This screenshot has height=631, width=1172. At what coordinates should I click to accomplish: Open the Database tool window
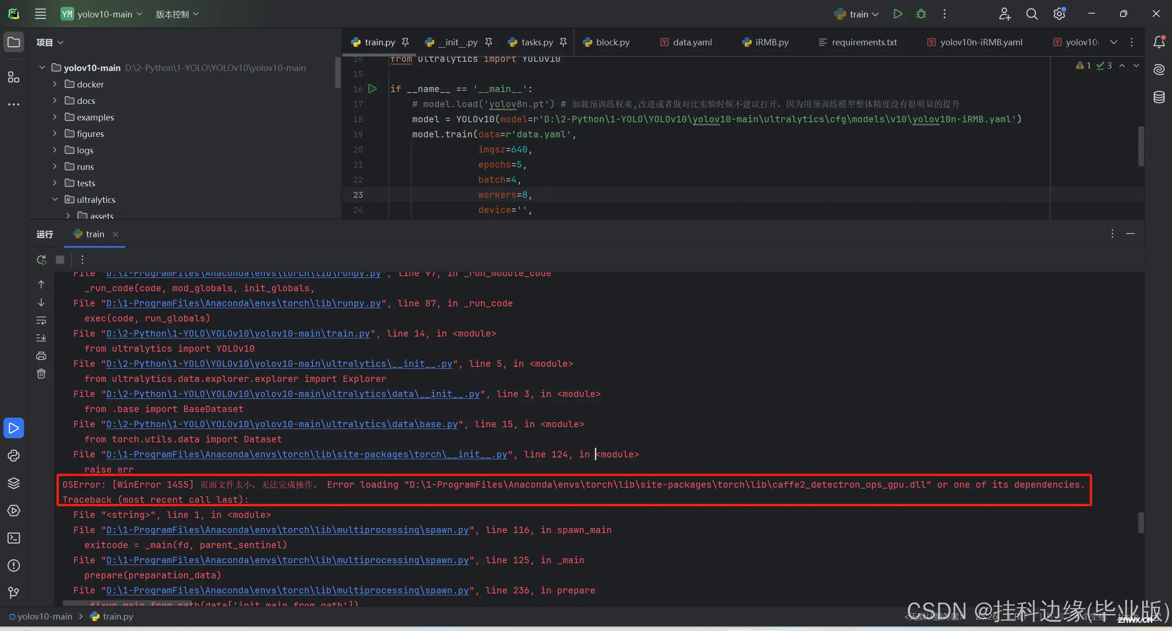coord(1159,97)
